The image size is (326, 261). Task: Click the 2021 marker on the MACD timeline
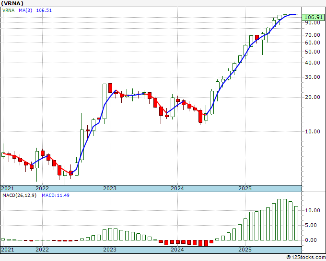8,250
